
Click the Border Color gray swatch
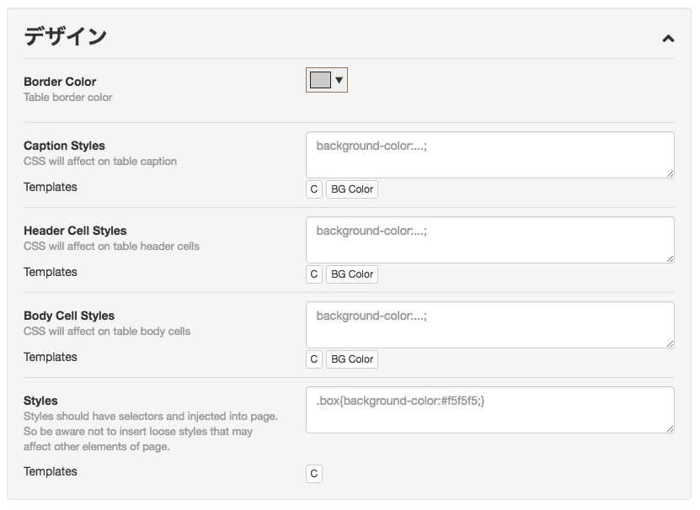[x=320, y=80]
